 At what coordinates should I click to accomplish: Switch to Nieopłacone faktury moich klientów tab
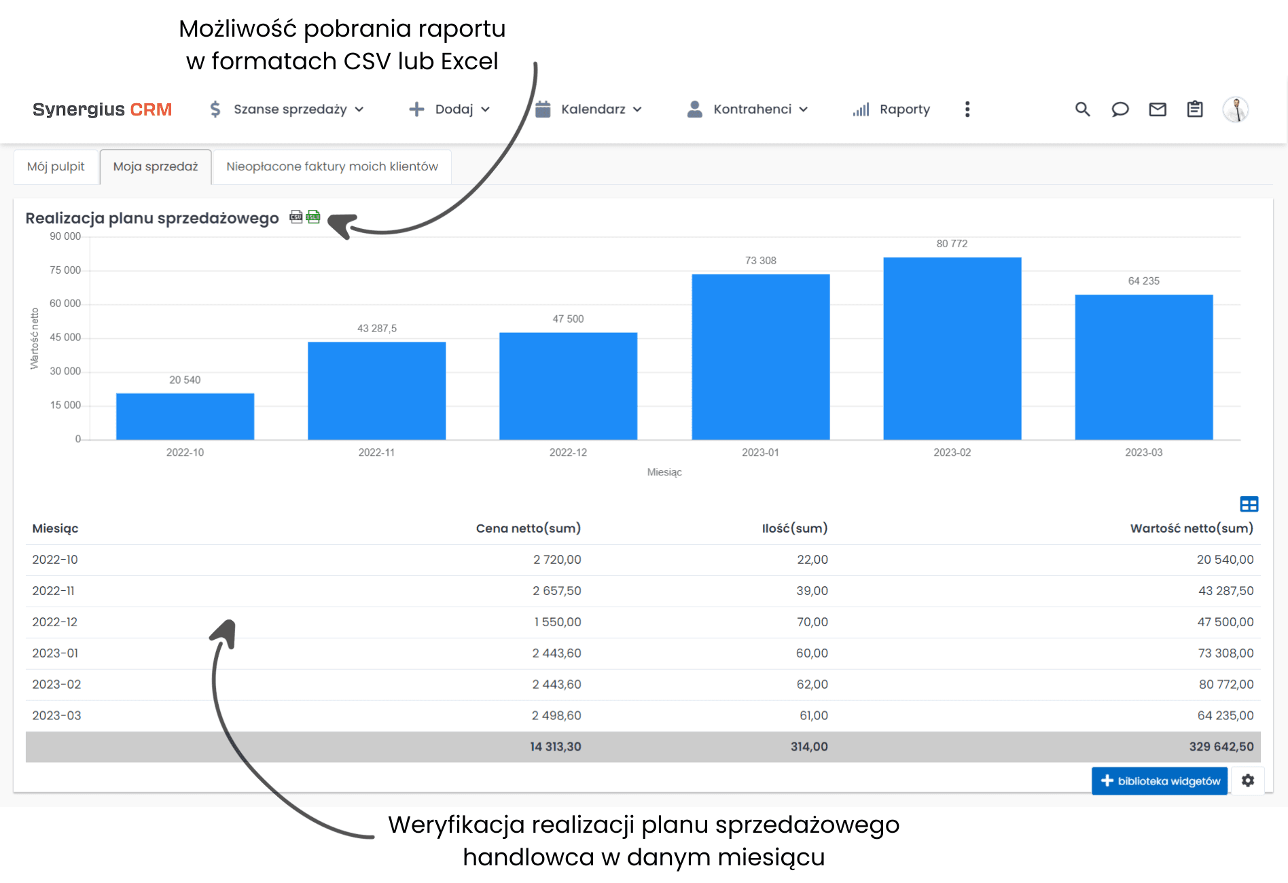point(332,166)
